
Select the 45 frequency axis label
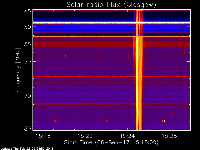(x=27, y=12)
